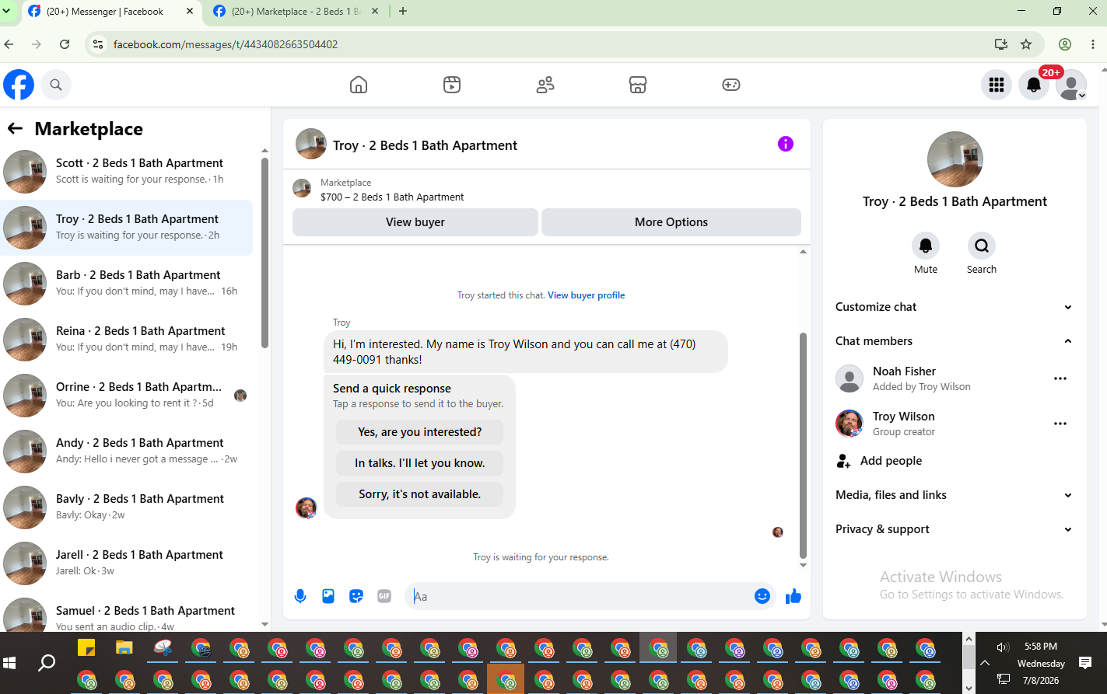Go back using the Marketplace back arrow
This screenshot has width=1107, height=694.
point(15,129)
